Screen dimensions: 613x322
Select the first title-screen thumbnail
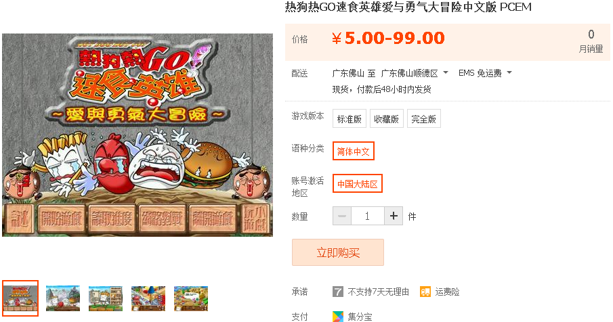(20, 298)
